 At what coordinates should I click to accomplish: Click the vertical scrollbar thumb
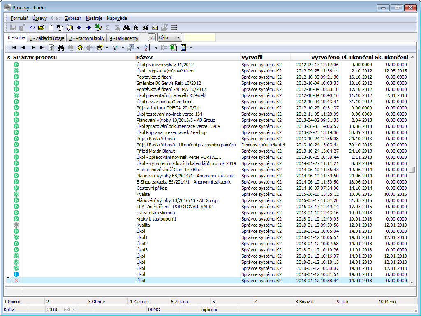412,170
